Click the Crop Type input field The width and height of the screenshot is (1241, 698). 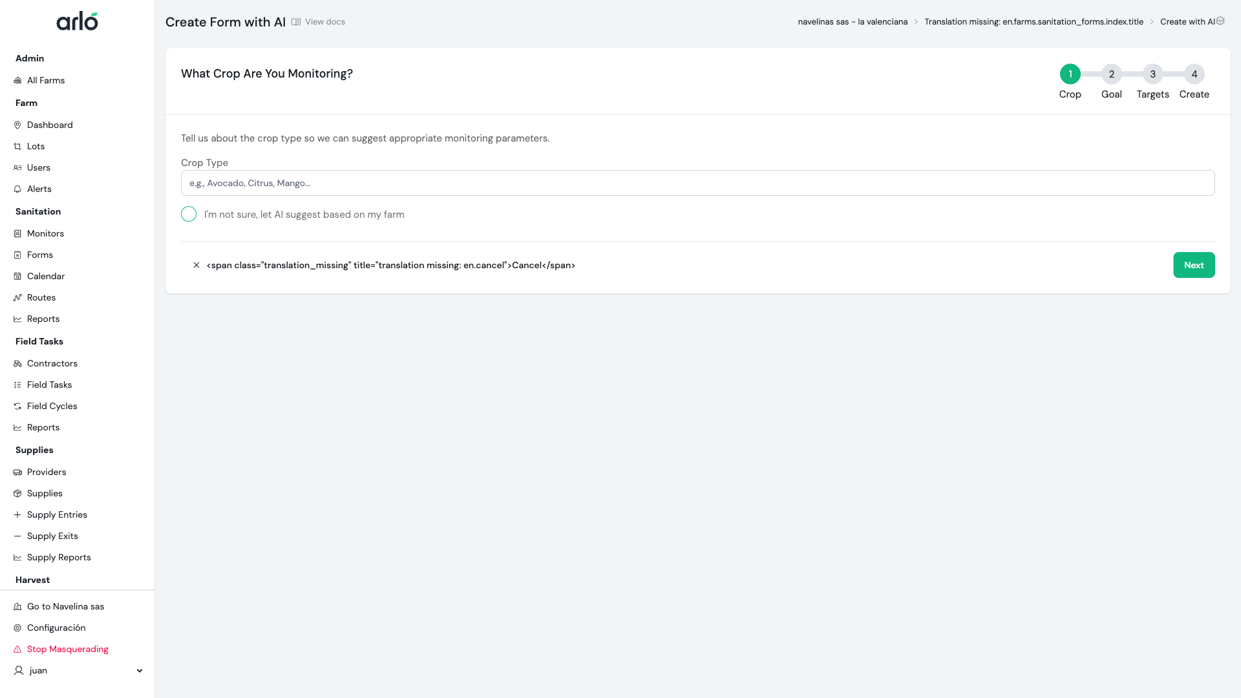click(x=697, y=183)
